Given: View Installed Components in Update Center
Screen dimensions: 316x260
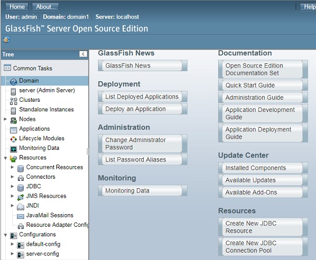Looking at the screenshot, I should [x=263, y=168].
